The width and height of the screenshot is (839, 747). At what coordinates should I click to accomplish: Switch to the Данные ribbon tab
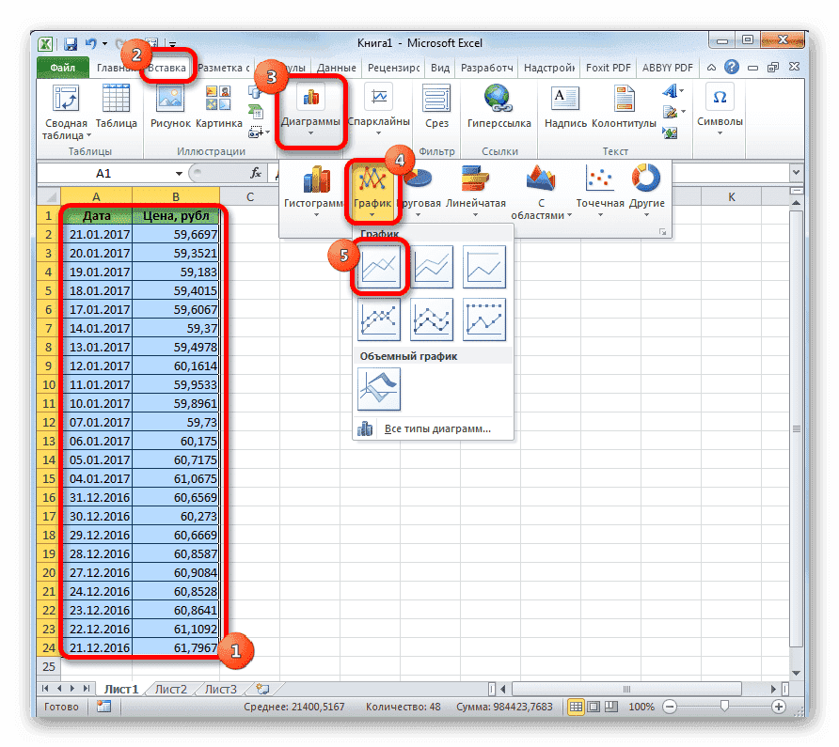[x=337, y=67]
